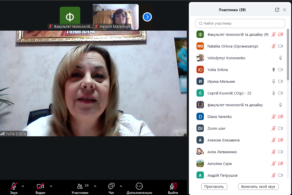
Task: Click microphone icon next to Volodymyr Kononenko
Action: 281,58
